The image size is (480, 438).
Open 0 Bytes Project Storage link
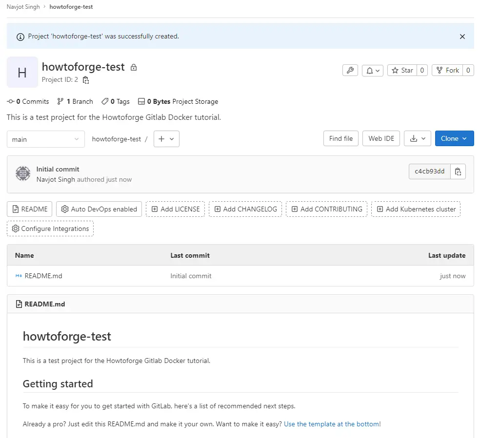tap(178, 101)
